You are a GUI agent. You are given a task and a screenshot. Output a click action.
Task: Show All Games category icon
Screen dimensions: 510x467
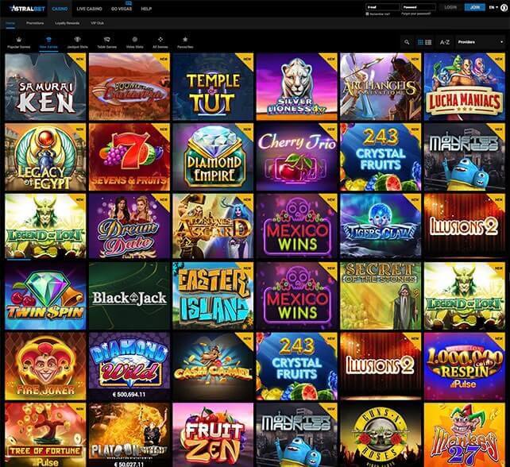pos(160,40)
